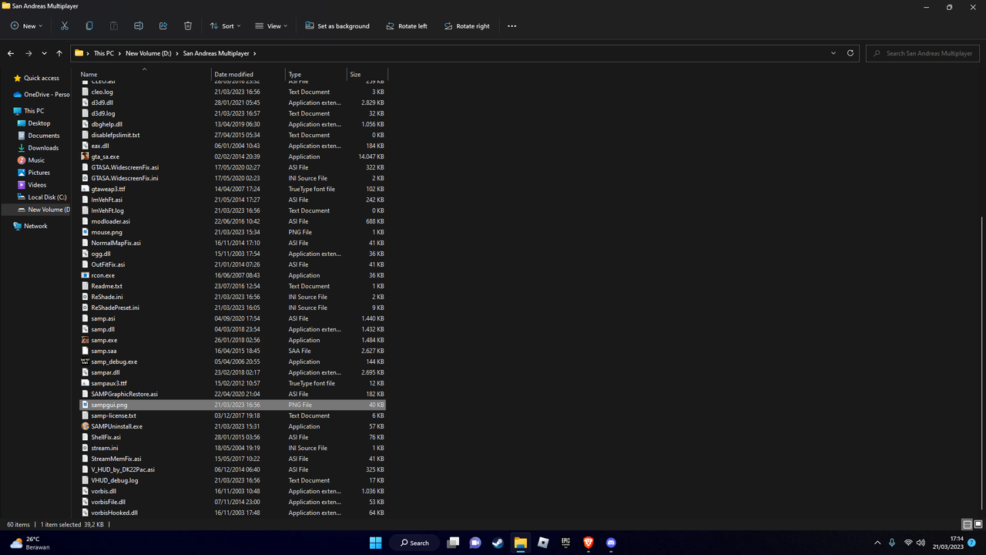The height and width of the screenshot is (555, 986).
Task: Open the See more three-dots menu
Action: (511, 25)
